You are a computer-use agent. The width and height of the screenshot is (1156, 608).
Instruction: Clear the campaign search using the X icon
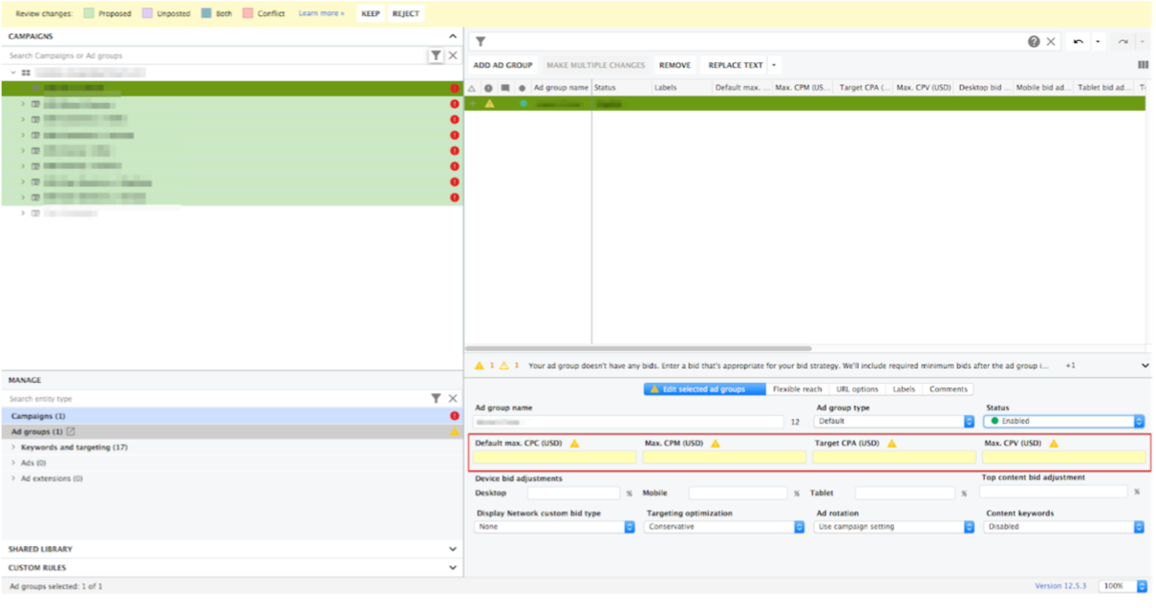click(453, 55)
